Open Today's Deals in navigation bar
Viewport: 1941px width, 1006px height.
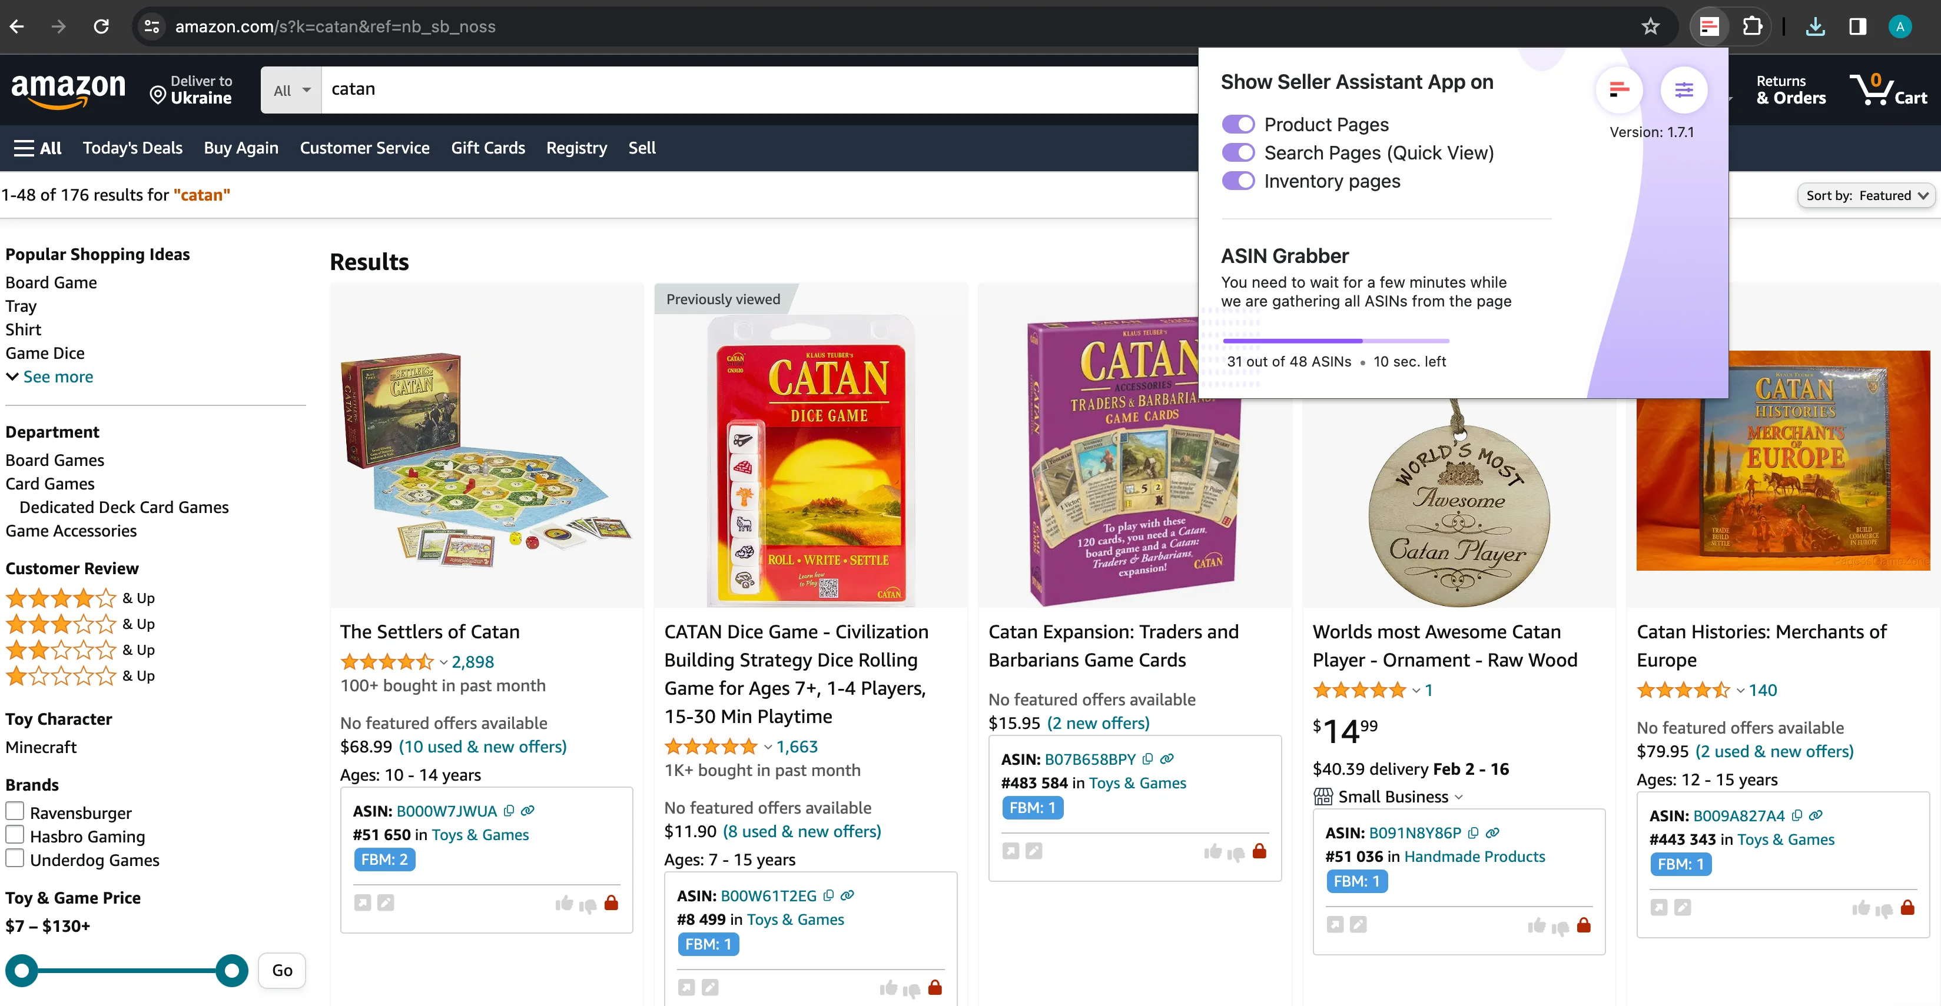[x=132, y=148]
